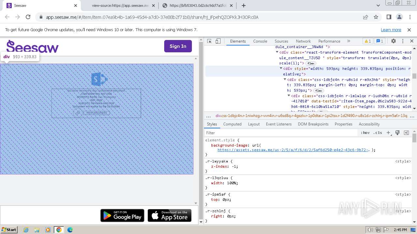Open Download on the App Store badge

(x=169, y=215)
